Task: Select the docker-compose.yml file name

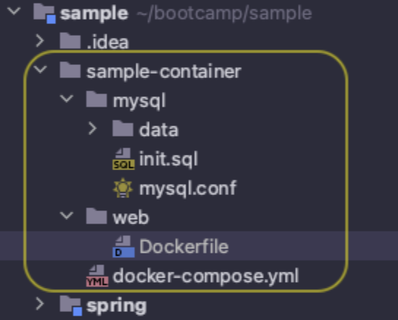Action: click(206, 276)
